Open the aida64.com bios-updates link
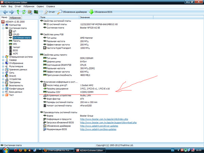 click(98, 129)
